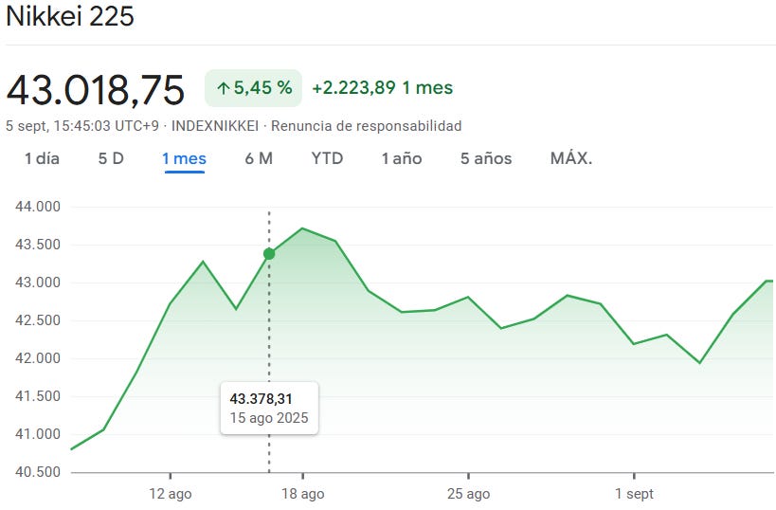
Task: Click the 12 ago axis label
Action: pos(171,494)
